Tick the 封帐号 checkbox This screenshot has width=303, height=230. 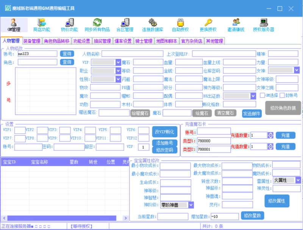pos(282,95)
